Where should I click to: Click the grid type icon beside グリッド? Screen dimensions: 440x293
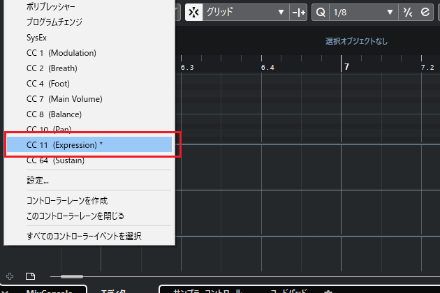click(x=299, y=13)
